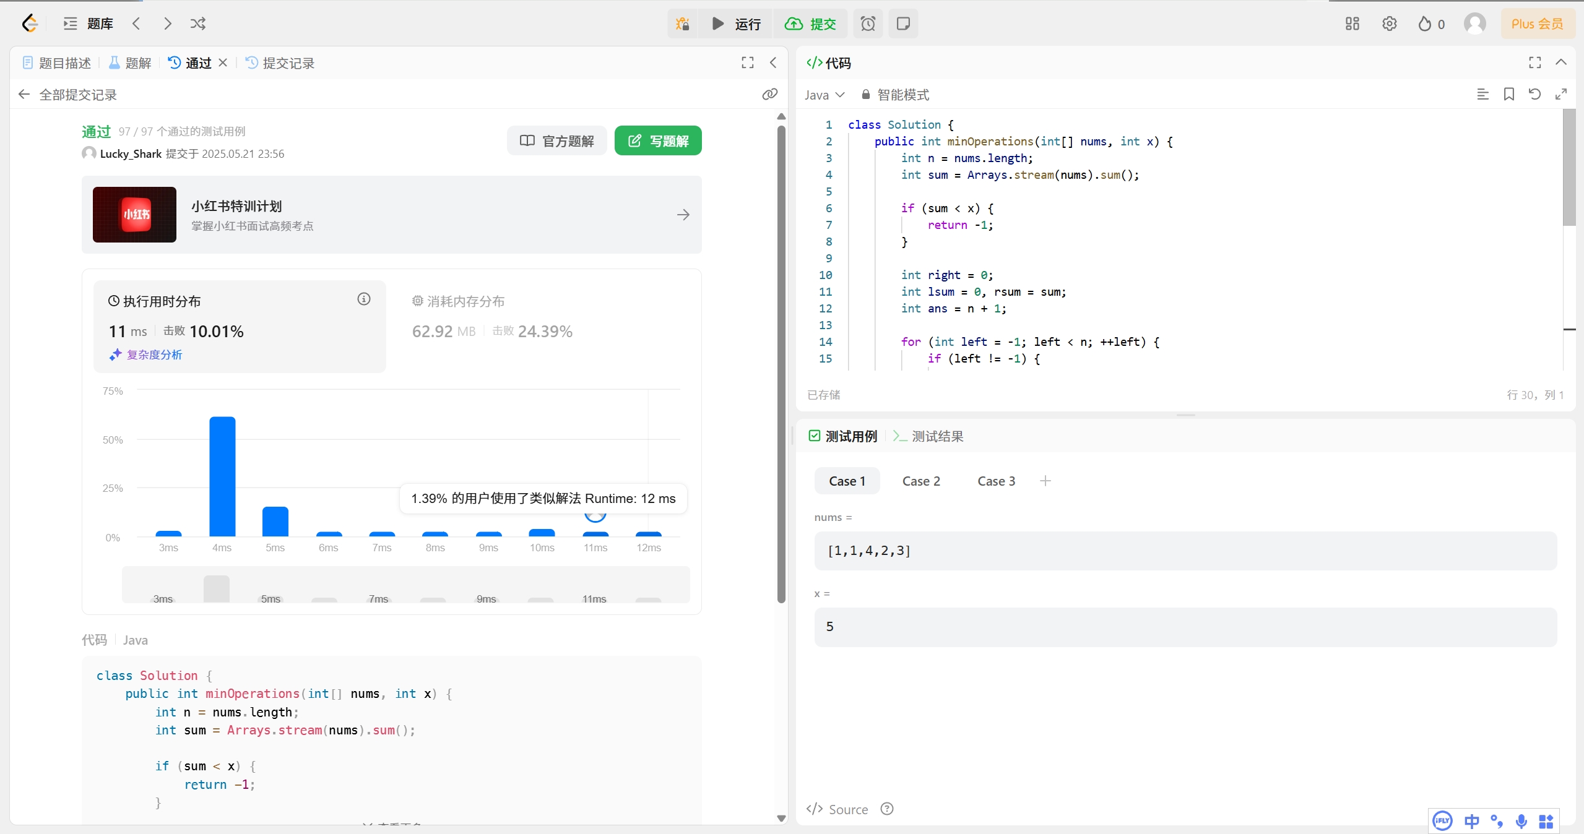Viewport: 1584px width, 834px height.
Task: Open the sticky note icon in toolbar
Action: click(903, 24)
